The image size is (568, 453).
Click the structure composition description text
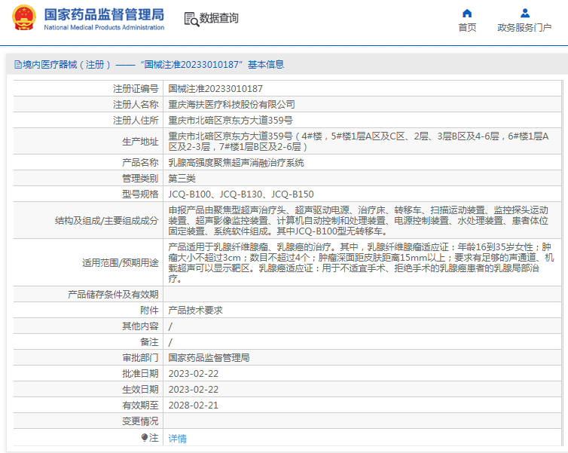click(359, 220)
